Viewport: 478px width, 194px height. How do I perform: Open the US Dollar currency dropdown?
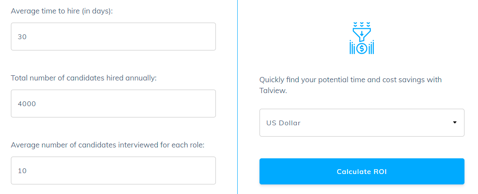[x=362, y=123]
